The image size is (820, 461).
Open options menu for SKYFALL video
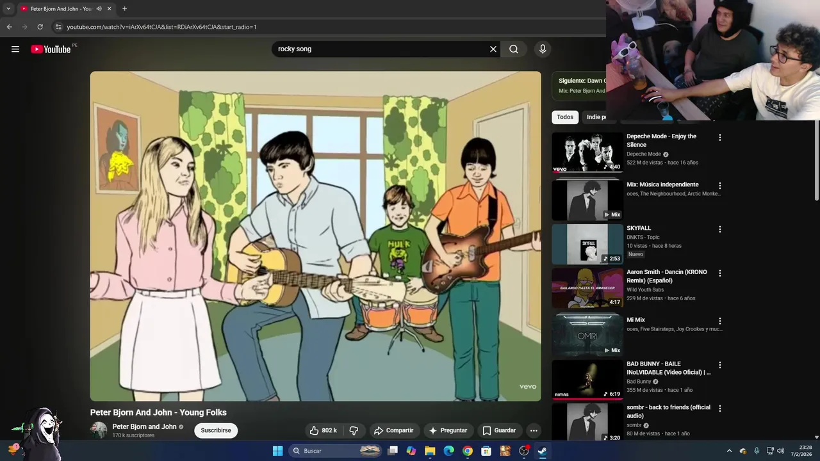pyautogui.click(x=720, y=229)
